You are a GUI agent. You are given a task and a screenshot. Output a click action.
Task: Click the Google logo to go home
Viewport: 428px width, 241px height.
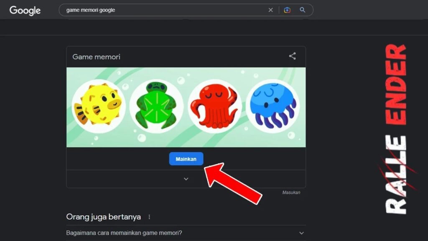[x=25, y=10]
